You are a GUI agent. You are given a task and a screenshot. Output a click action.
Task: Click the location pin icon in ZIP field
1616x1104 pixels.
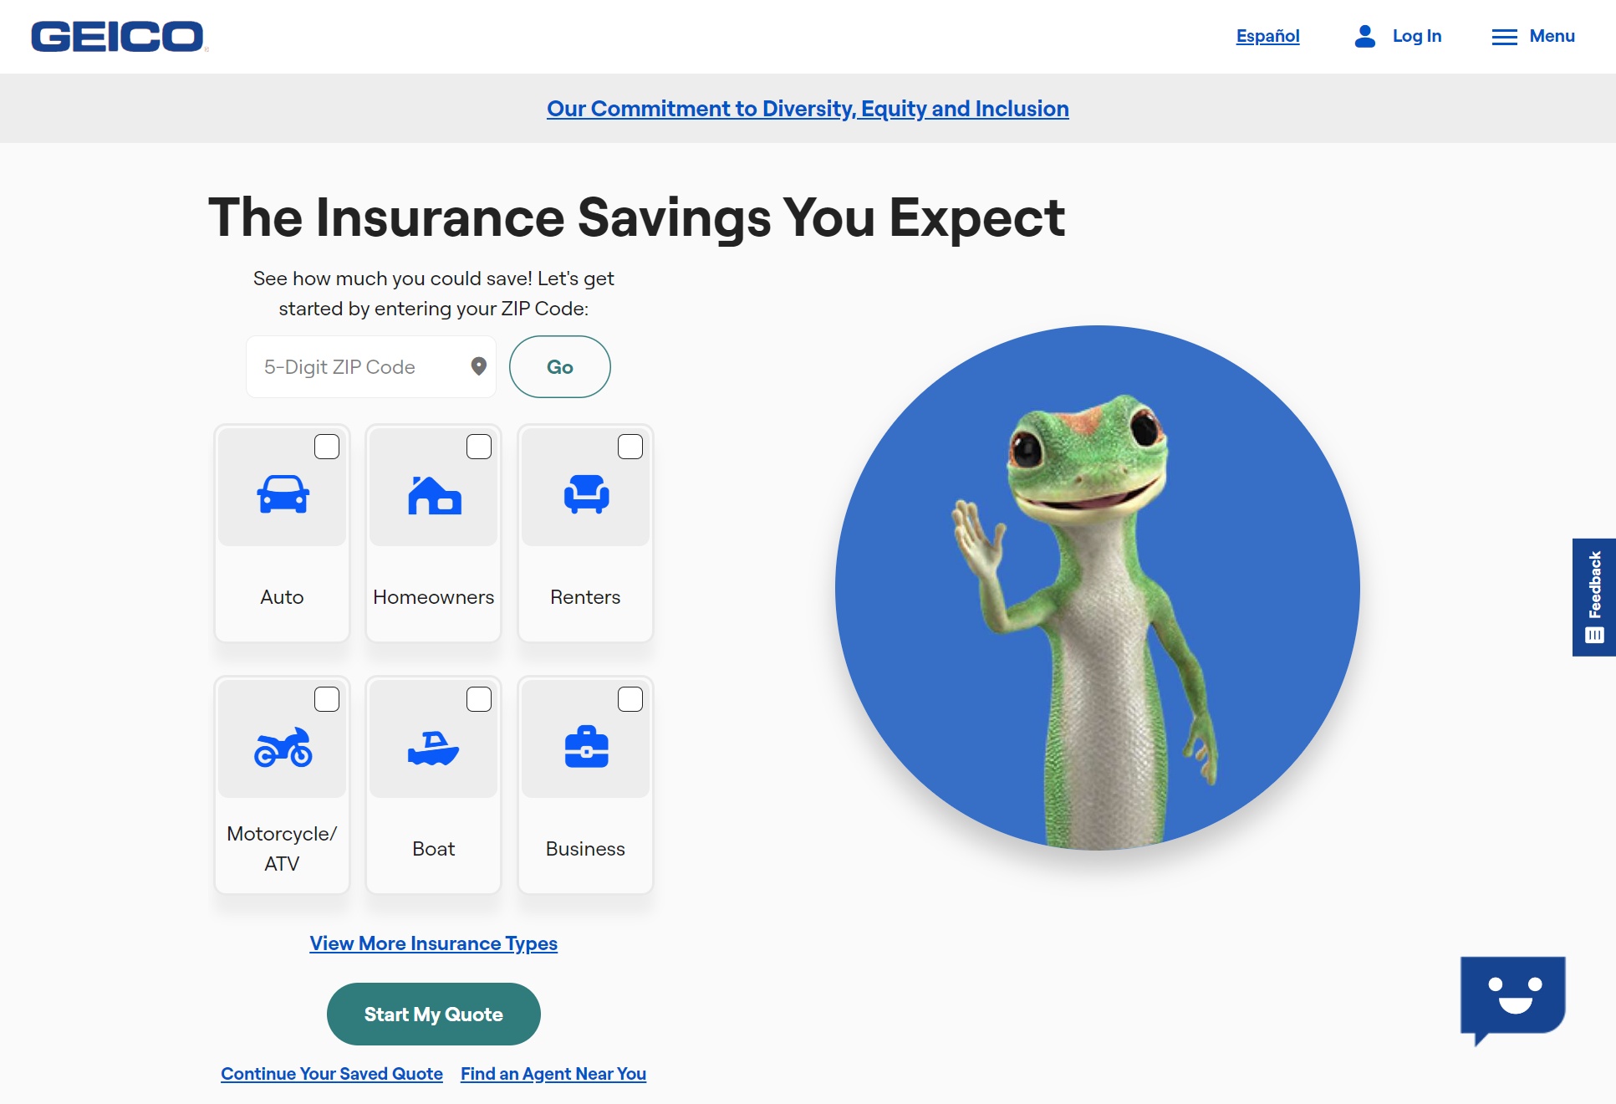[x=479, y=366]
